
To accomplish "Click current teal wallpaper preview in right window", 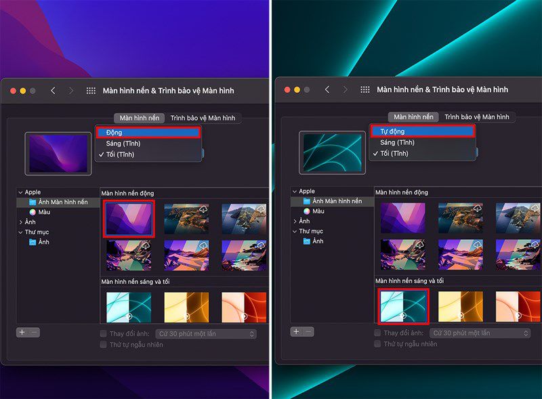I will pos(332,152).
